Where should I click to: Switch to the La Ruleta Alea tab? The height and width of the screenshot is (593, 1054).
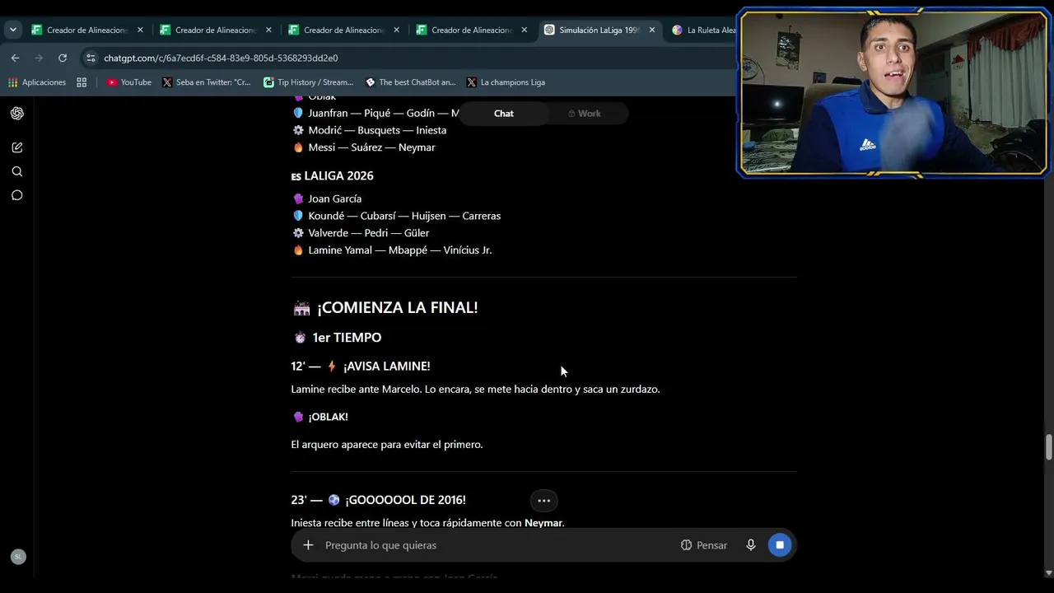(x=704, y=30)
